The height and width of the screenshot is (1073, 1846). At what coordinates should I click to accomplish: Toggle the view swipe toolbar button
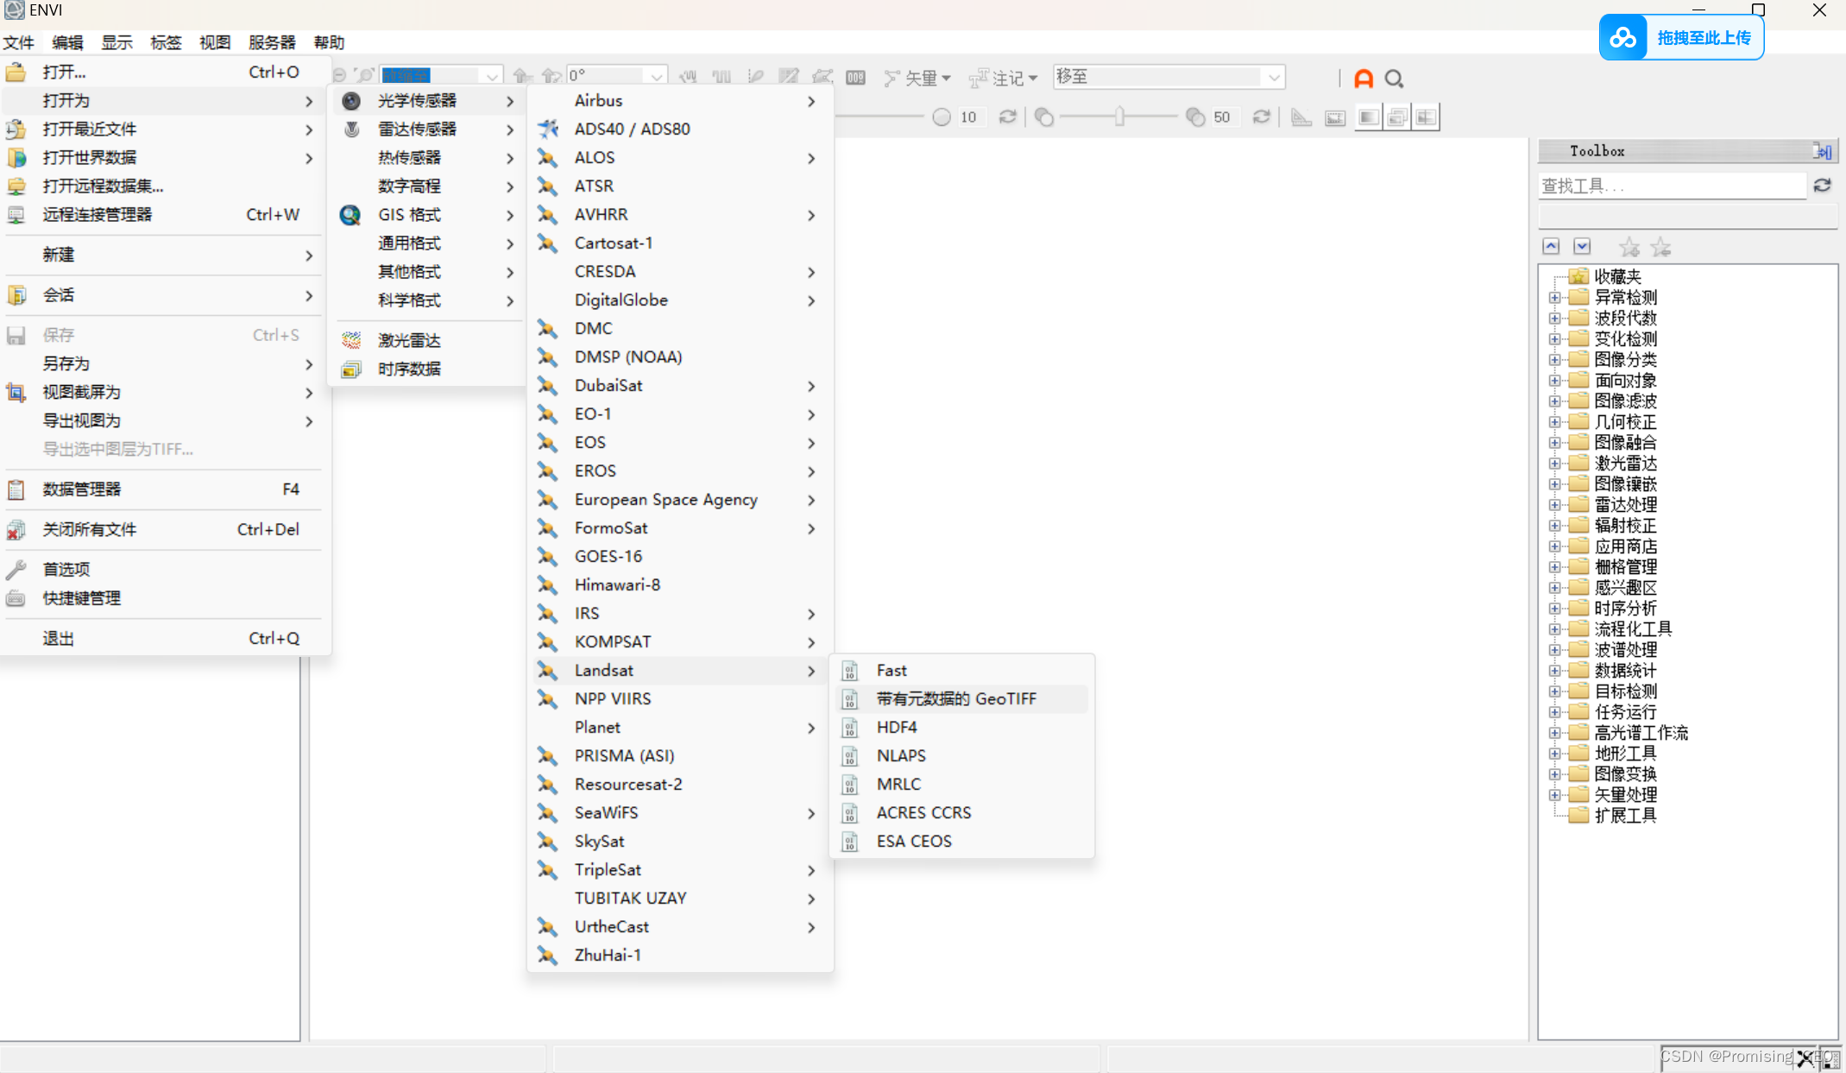[1426, 117]
